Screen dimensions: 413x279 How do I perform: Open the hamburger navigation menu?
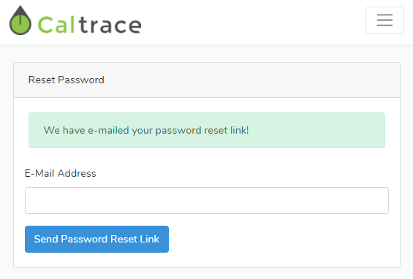tap(384, 20)
